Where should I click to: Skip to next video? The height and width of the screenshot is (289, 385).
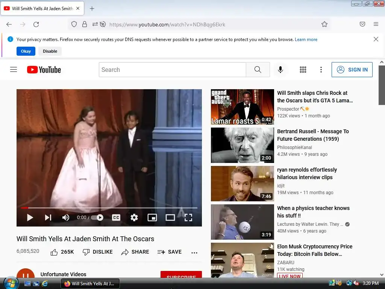click(x=48, y=218)
